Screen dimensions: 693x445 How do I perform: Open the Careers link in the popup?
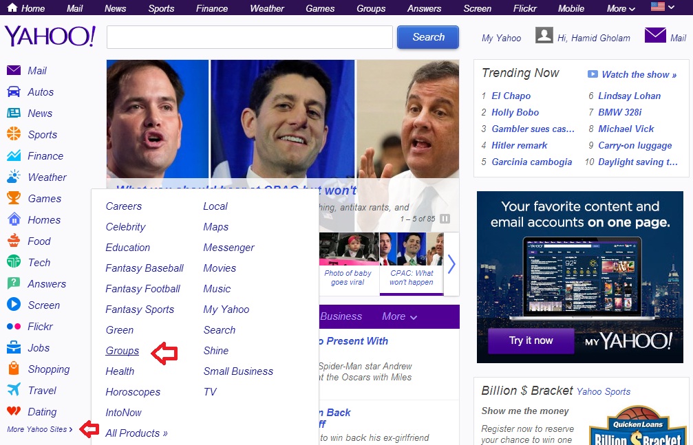click(x=124, y=206)
